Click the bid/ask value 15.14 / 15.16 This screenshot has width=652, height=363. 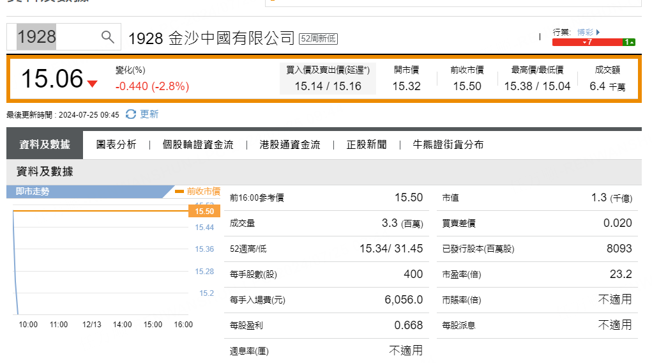[328, 86]
